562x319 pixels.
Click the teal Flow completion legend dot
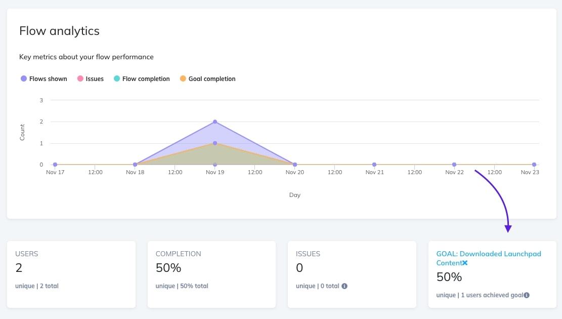point(117,78)
